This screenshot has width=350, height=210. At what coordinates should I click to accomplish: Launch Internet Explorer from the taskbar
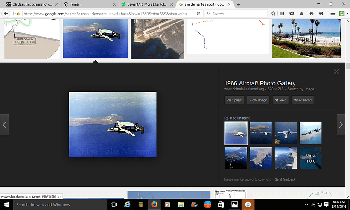pos(127,204)
